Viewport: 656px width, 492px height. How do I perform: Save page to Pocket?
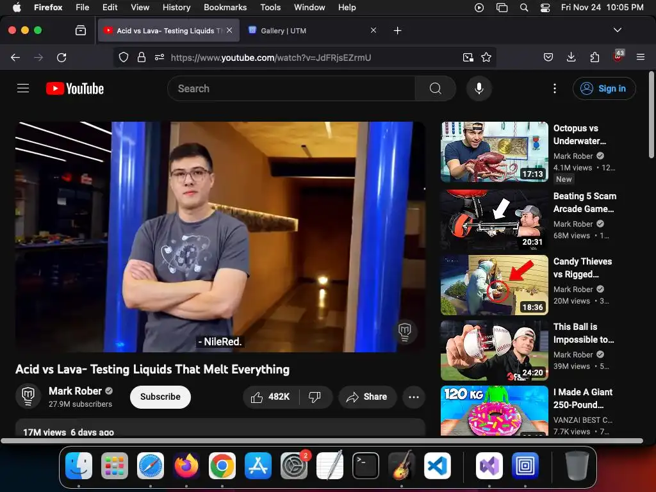[x=548, y=57]
